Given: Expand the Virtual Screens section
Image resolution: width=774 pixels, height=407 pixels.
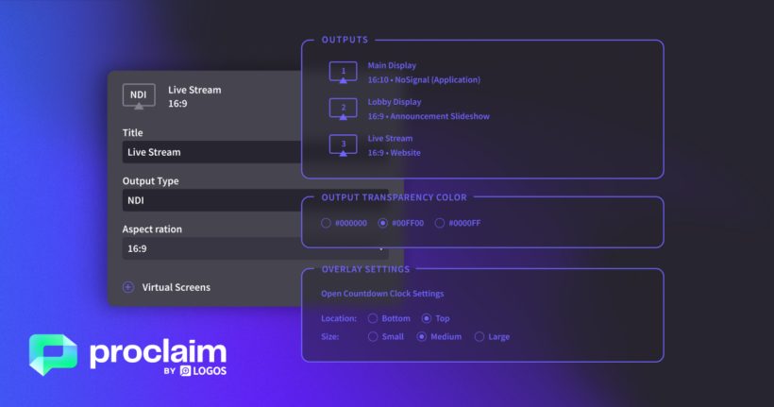Looking at the screenshot, I should (x=176, y=287).
